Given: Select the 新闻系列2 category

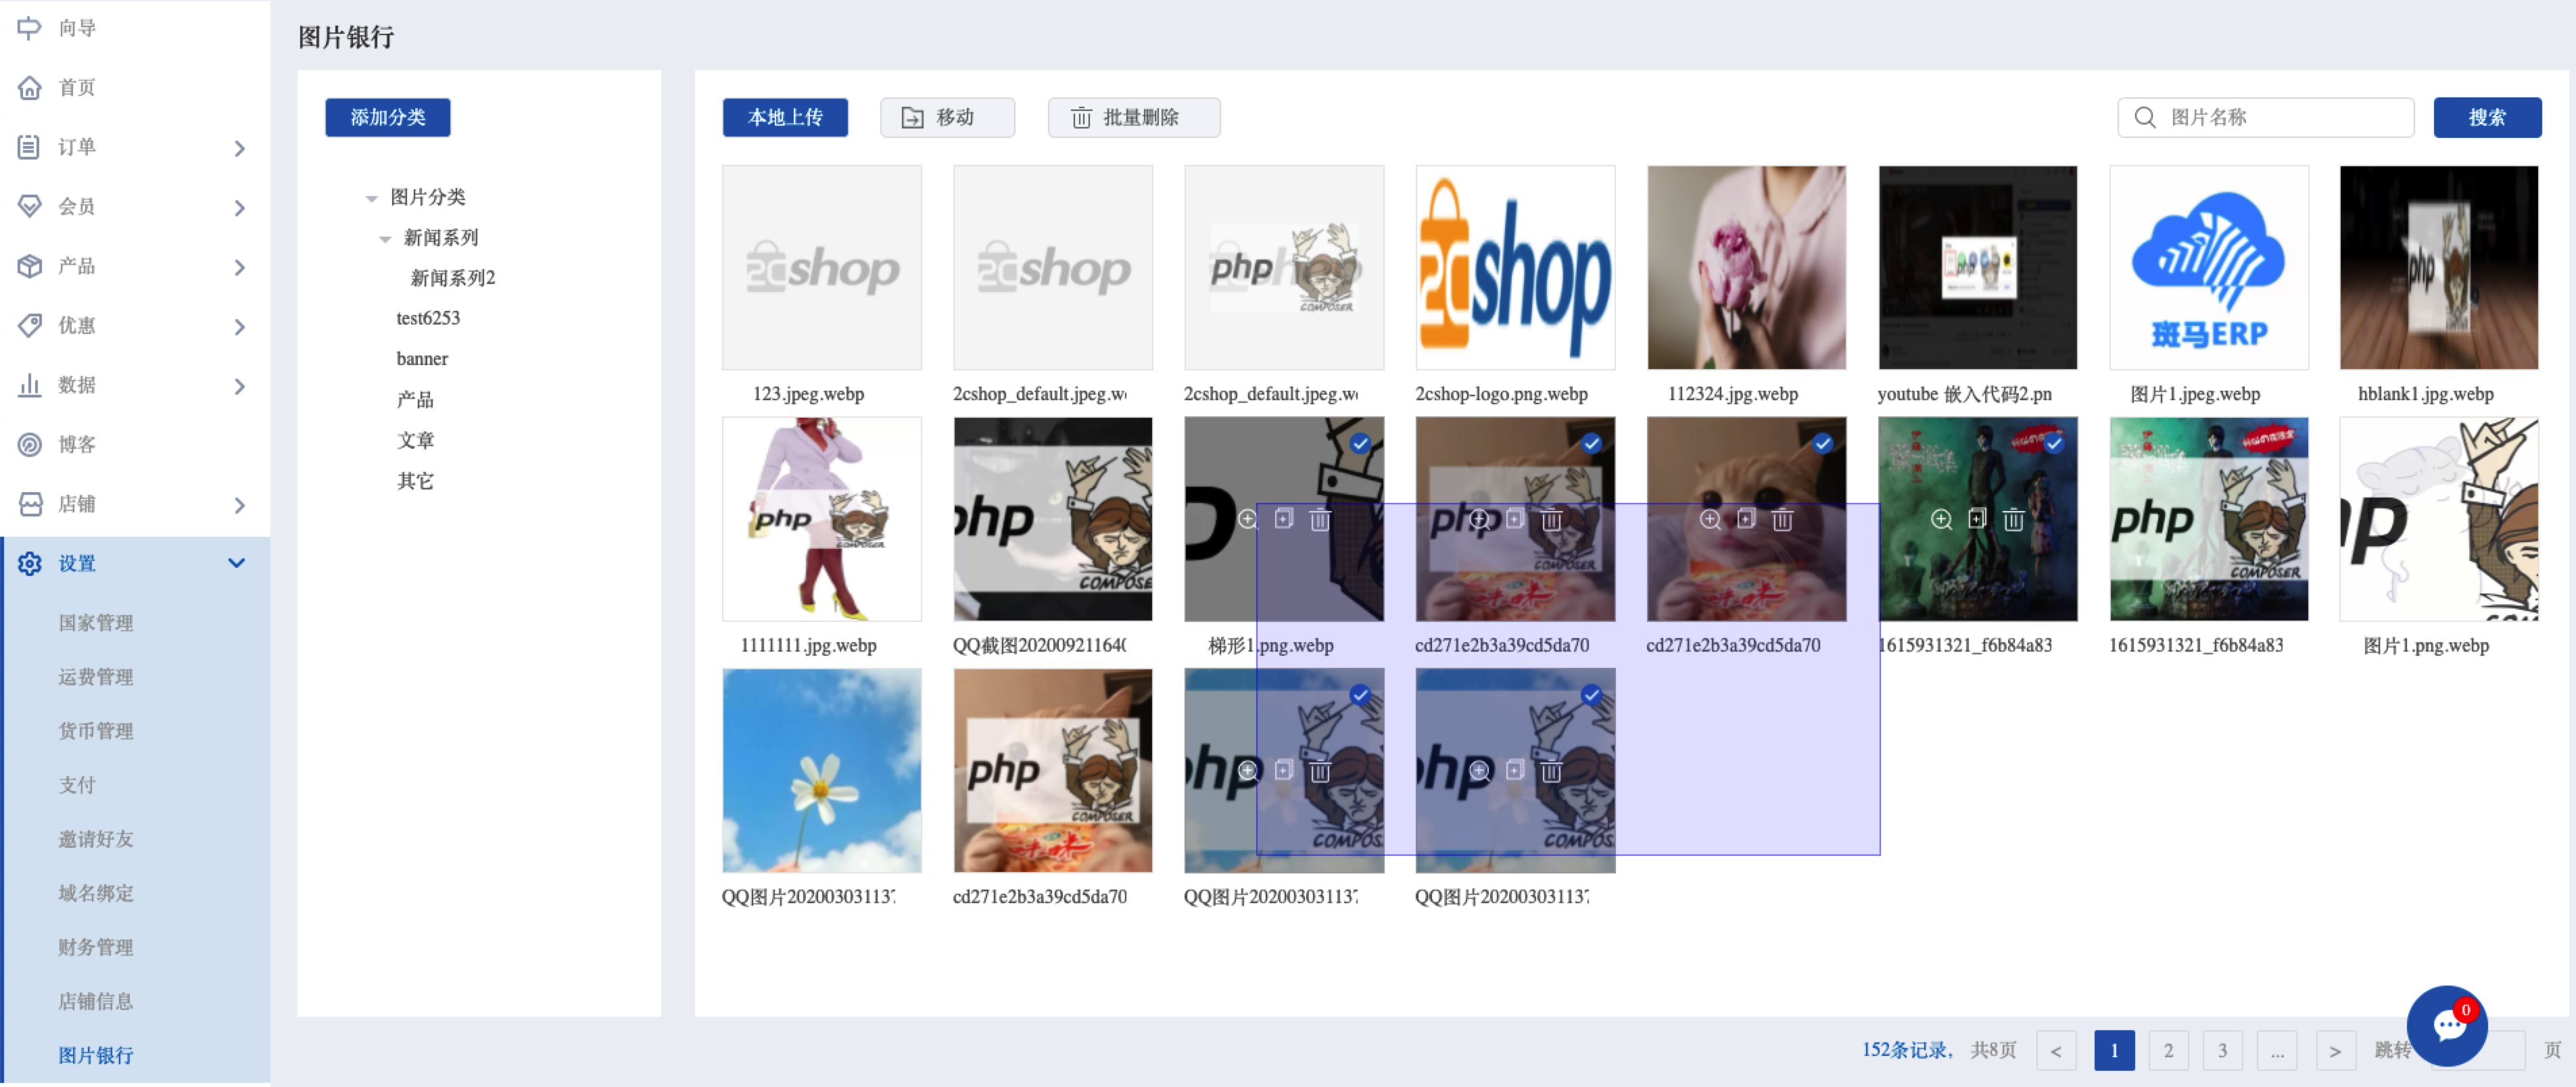Looking at the screenshot, I should tap(453, 278).
